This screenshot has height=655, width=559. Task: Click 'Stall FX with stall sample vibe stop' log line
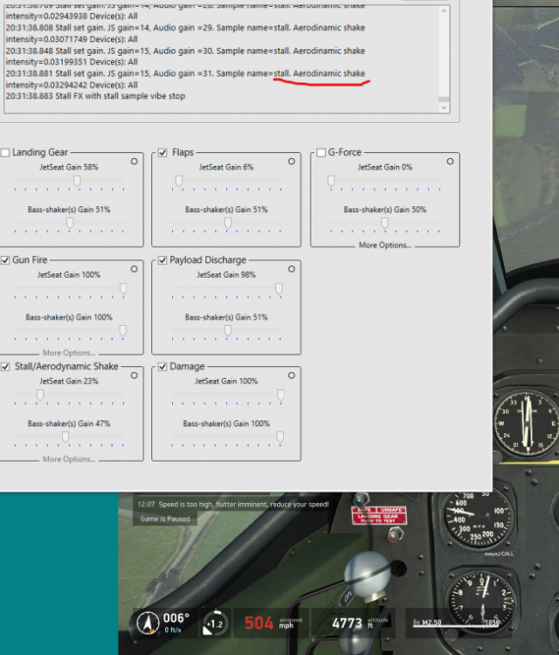click(x=96, y=96)
